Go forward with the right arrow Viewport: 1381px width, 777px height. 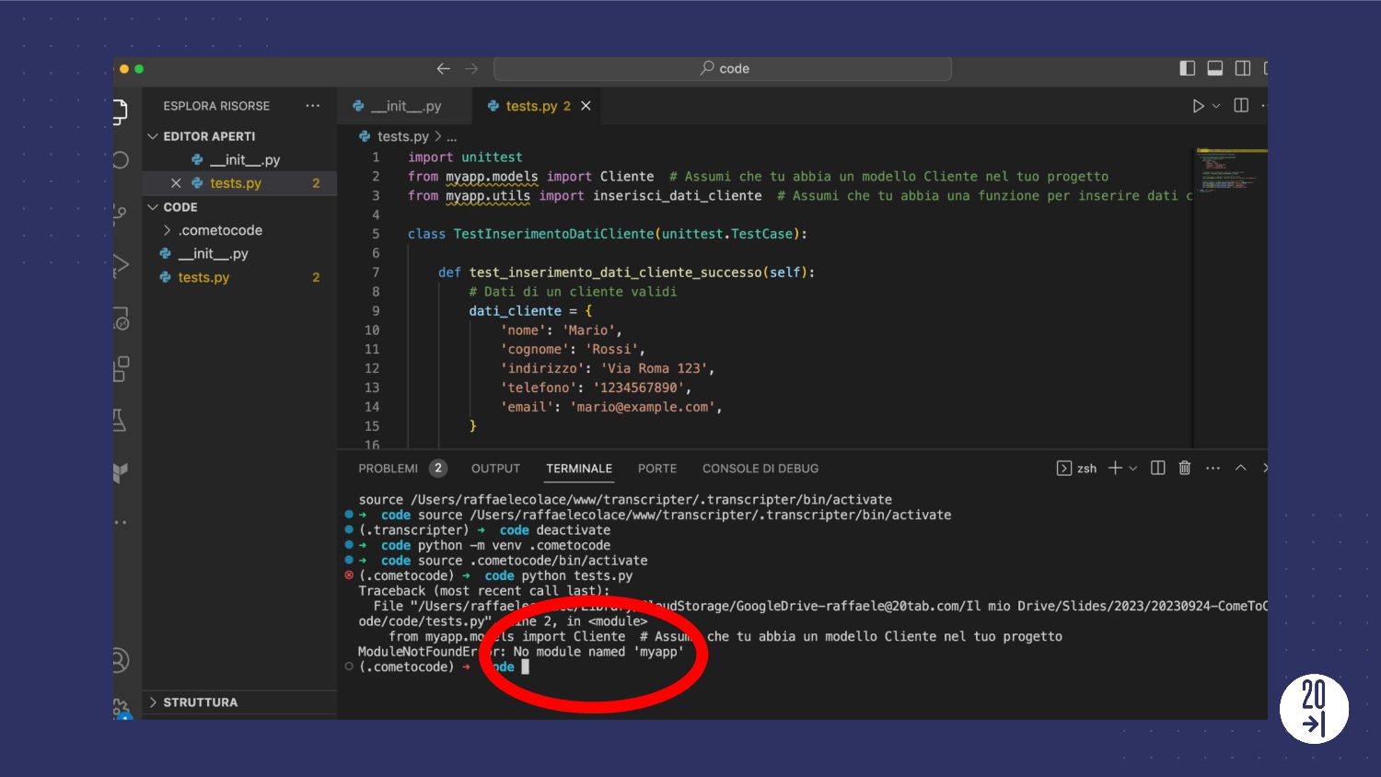pos(471,69)
